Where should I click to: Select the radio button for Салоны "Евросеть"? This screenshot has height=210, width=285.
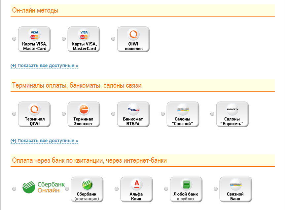pos(212,114)
